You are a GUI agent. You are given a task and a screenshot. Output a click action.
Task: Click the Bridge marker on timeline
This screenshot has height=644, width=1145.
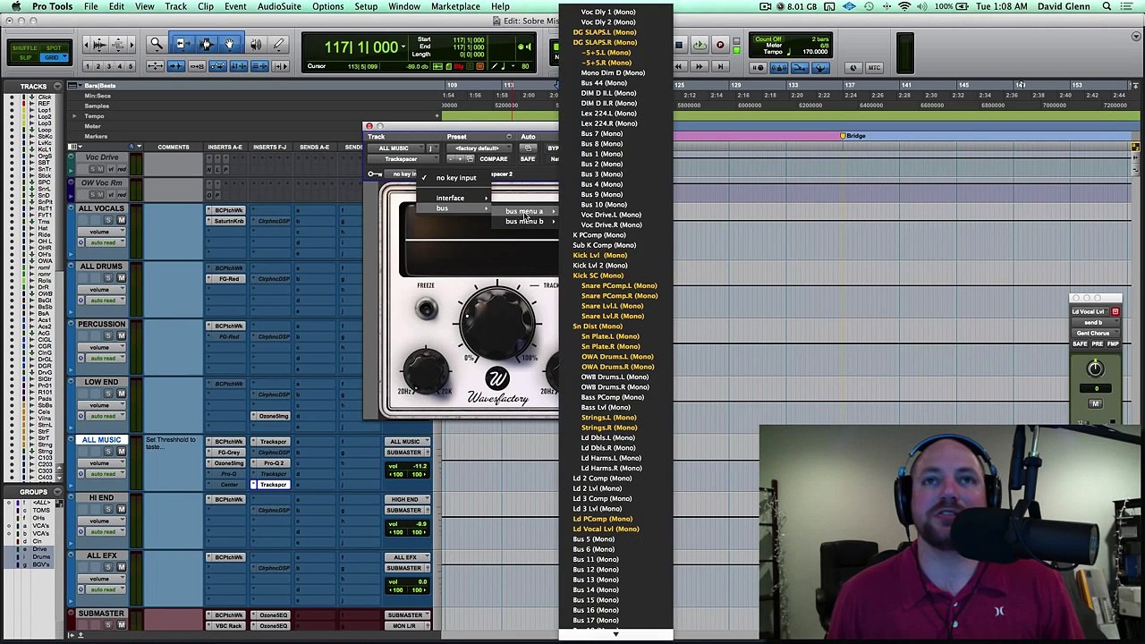click(x=852, y=136)
